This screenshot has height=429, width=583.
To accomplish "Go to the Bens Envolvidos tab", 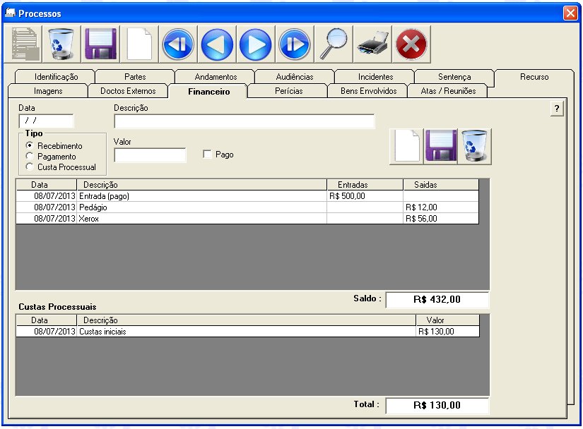I will coord(368,91).
